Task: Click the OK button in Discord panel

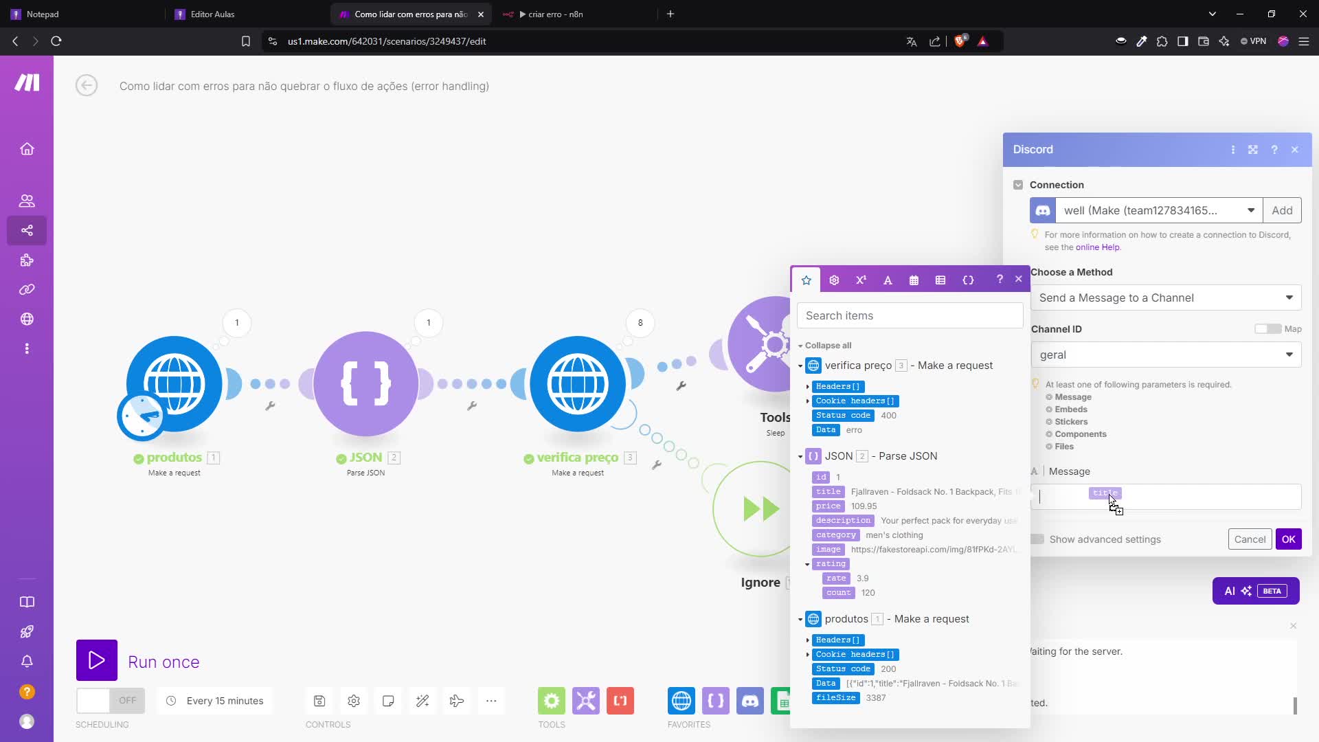Action: [x=1288, y=539]
